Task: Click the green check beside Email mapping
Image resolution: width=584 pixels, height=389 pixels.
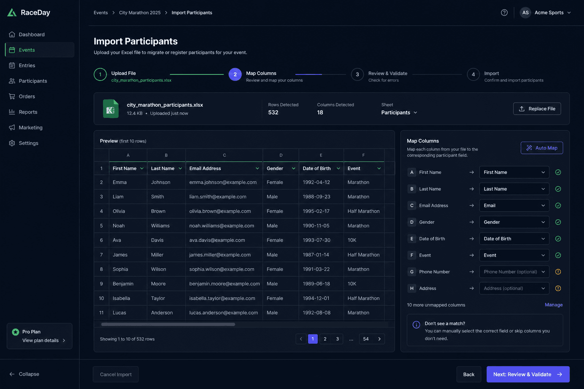Action: pos(558,206)
